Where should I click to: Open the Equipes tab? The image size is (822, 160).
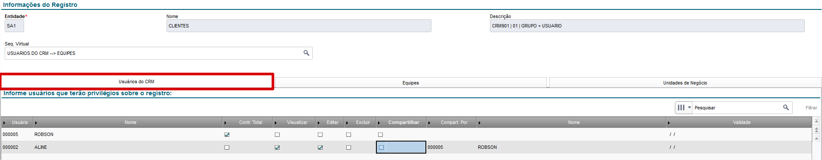(411, 83)
